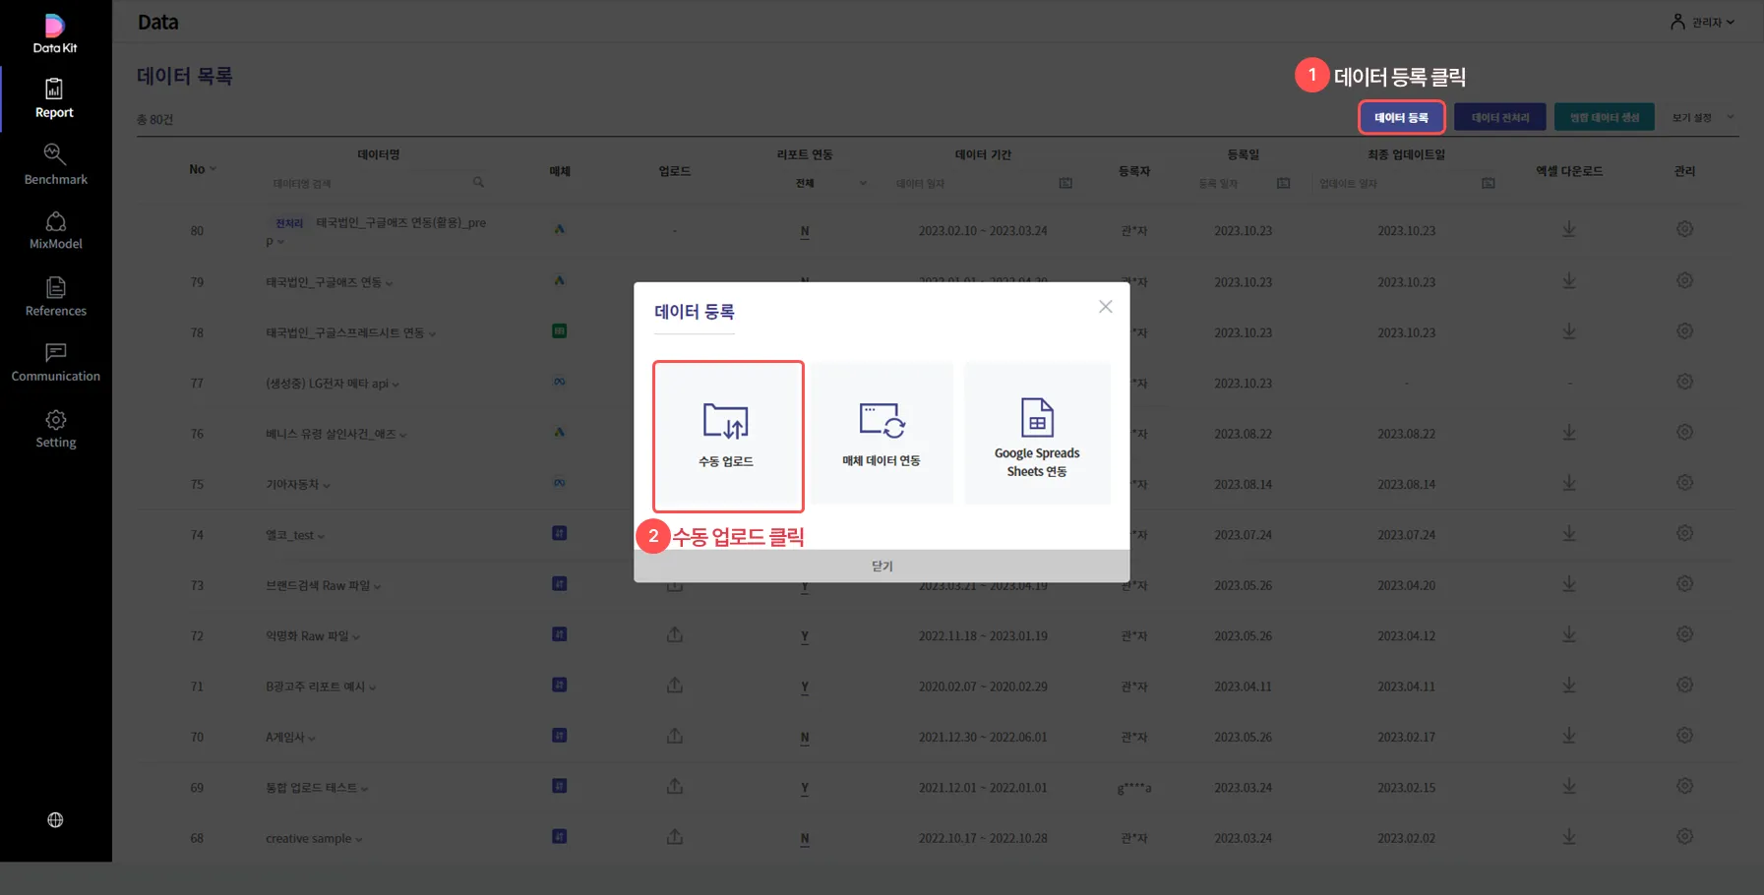Click the globe language icon
Screen dimensions: 1764x895
click(55, 820)
